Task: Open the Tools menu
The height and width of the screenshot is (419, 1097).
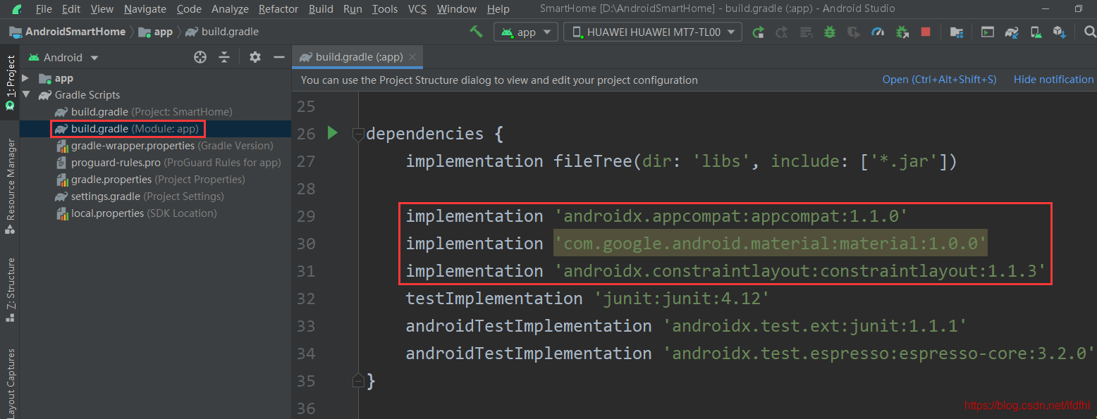Action: (x=385, y=9)
